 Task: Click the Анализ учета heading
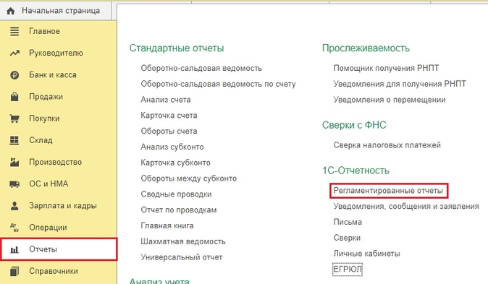tap(159, 280)
